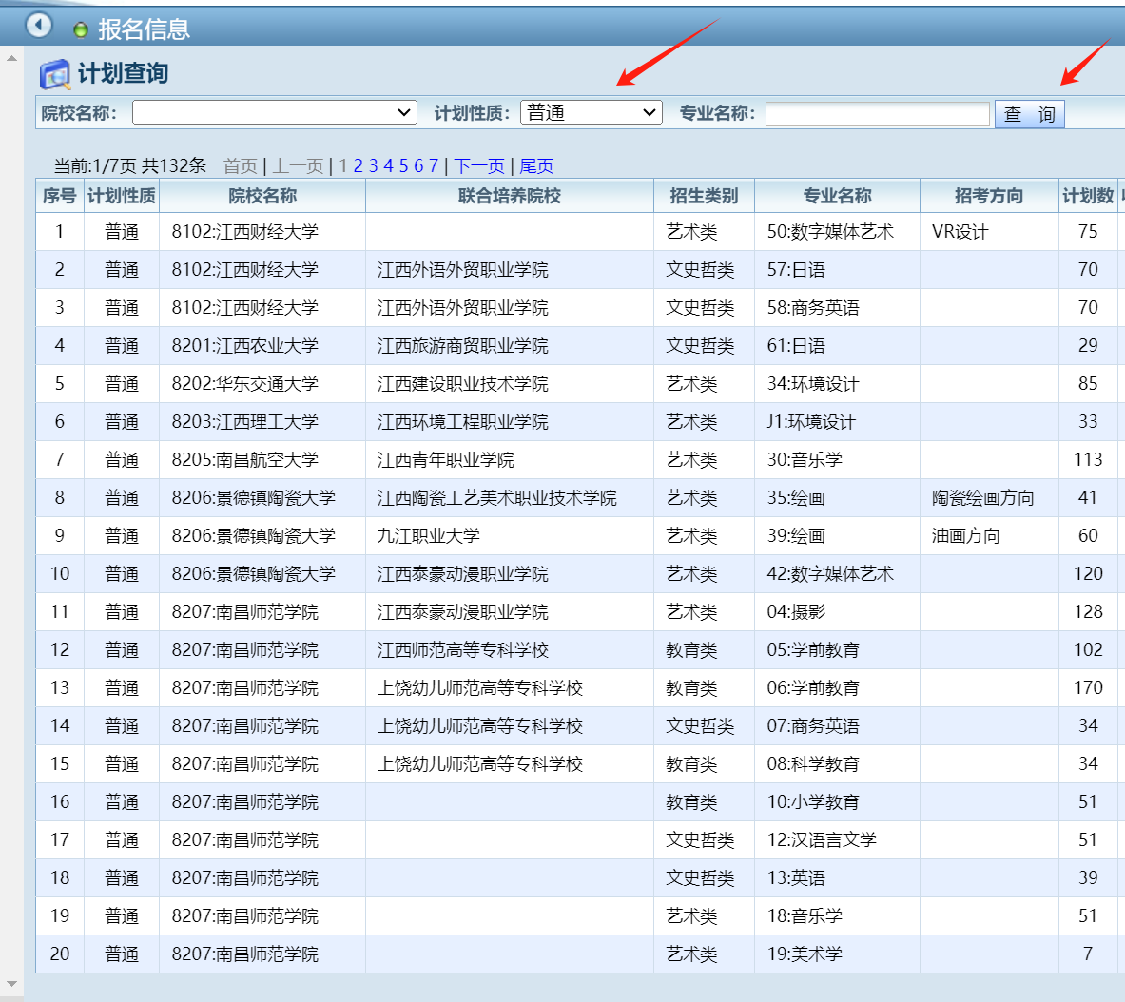Click scrollbar down arrow on left
Screen dimensions: 1125x1002
pos(11,983)
